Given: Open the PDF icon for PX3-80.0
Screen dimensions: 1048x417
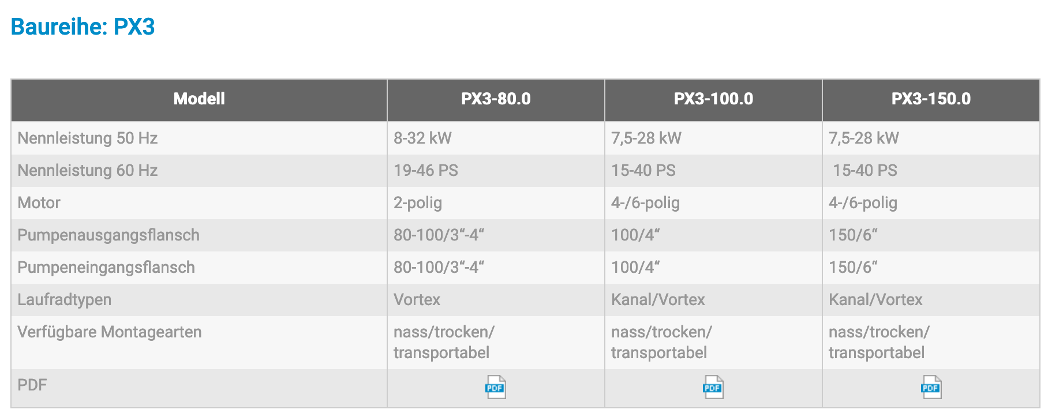Looking at the screenshot, I should (495, 388).
